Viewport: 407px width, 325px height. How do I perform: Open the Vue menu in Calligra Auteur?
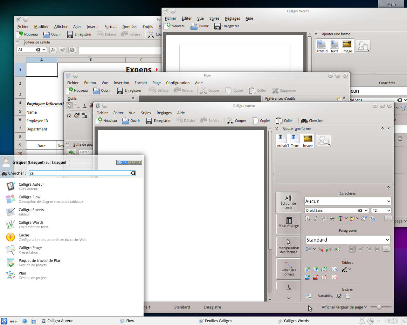click(x=132, y=113)
